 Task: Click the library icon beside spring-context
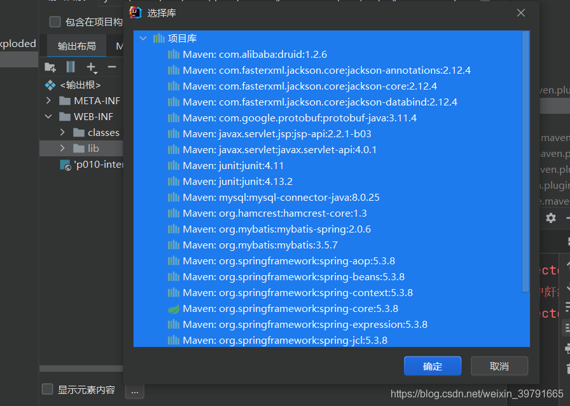pos(174,293)
